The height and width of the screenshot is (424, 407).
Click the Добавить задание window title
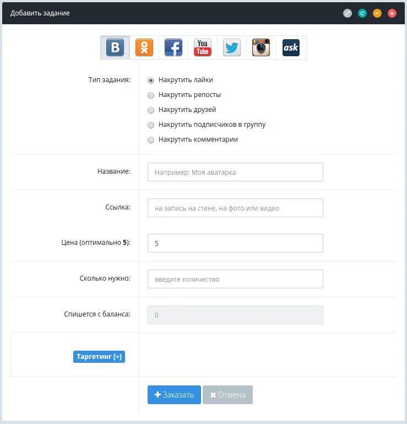pyautogui.click(x=40, y=13)
